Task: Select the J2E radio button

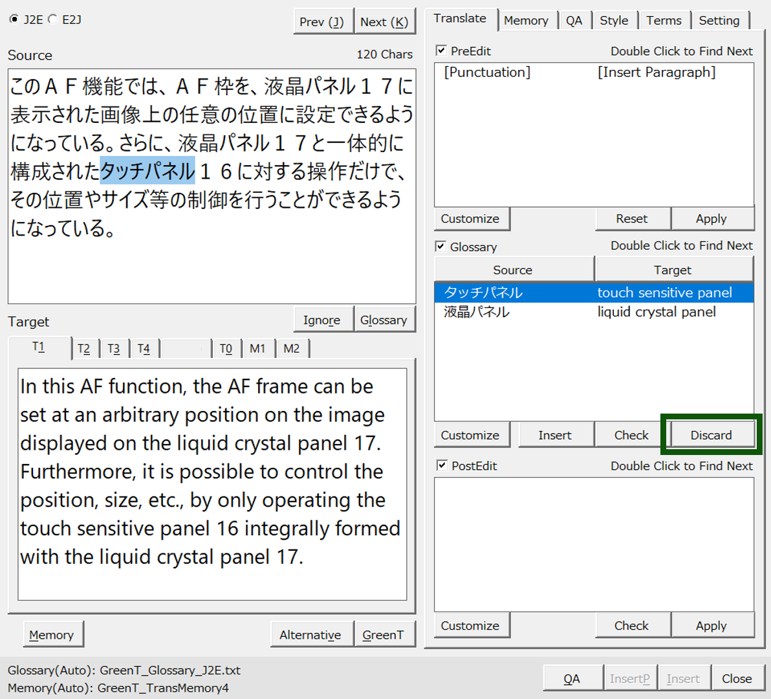Action: point(14,19)
